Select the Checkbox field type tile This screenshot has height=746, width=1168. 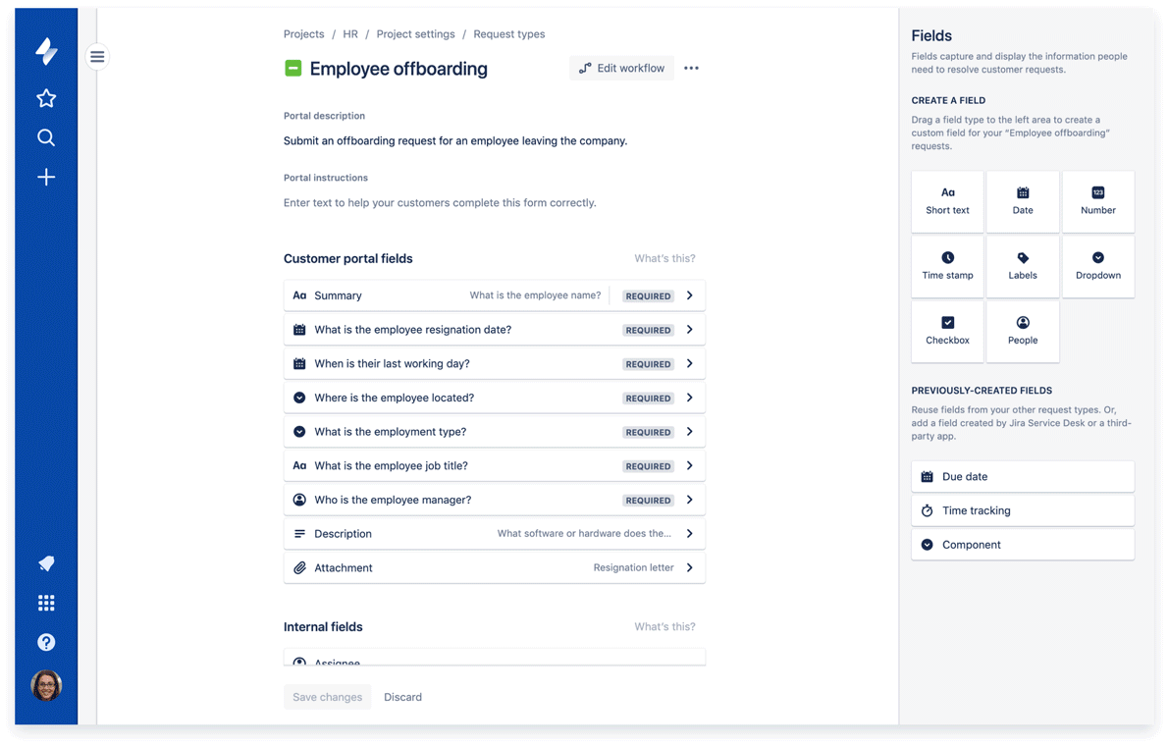[946, 331]
